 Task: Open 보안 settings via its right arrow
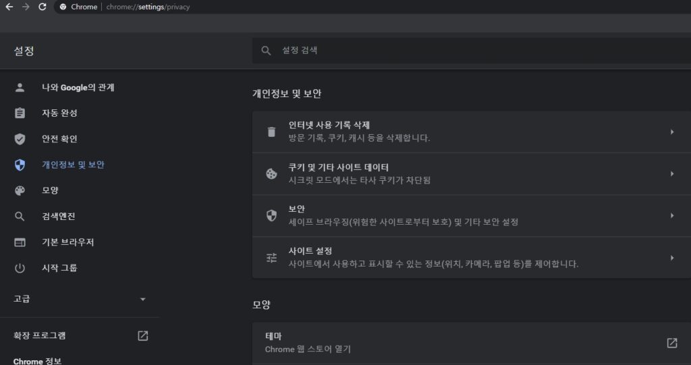pyautogui.click(x=672, y=216)
